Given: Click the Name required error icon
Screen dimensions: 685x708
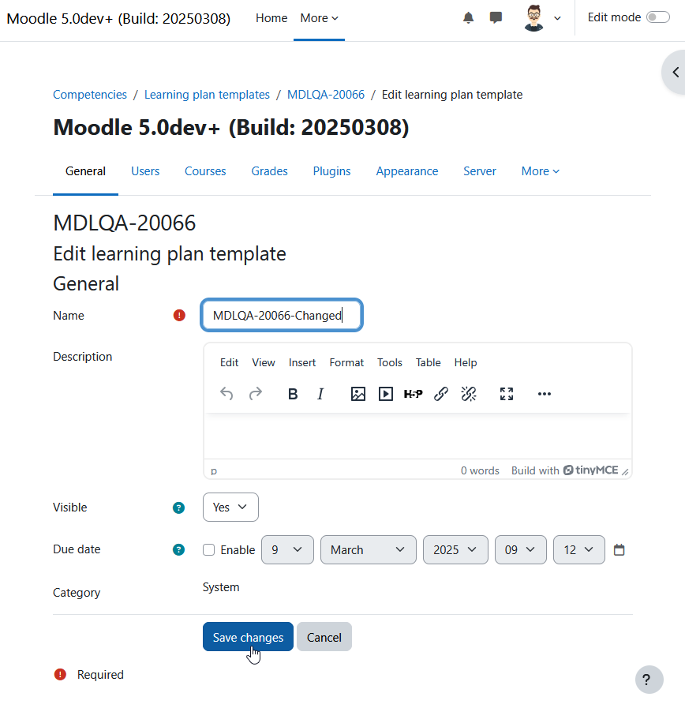Looking at the screenshot, I should click(179, 315).
